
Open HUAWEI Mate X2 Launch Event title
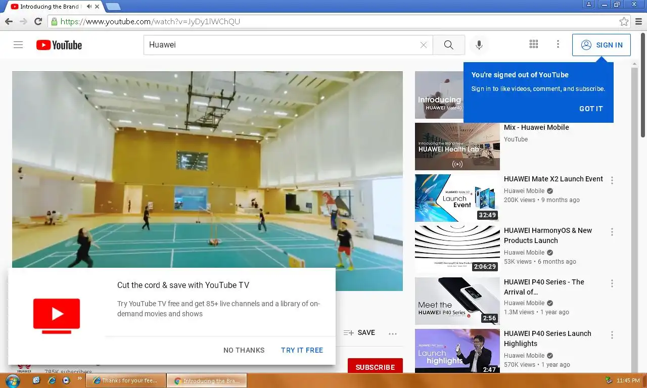pyautogui.click(x=553, y=179)
